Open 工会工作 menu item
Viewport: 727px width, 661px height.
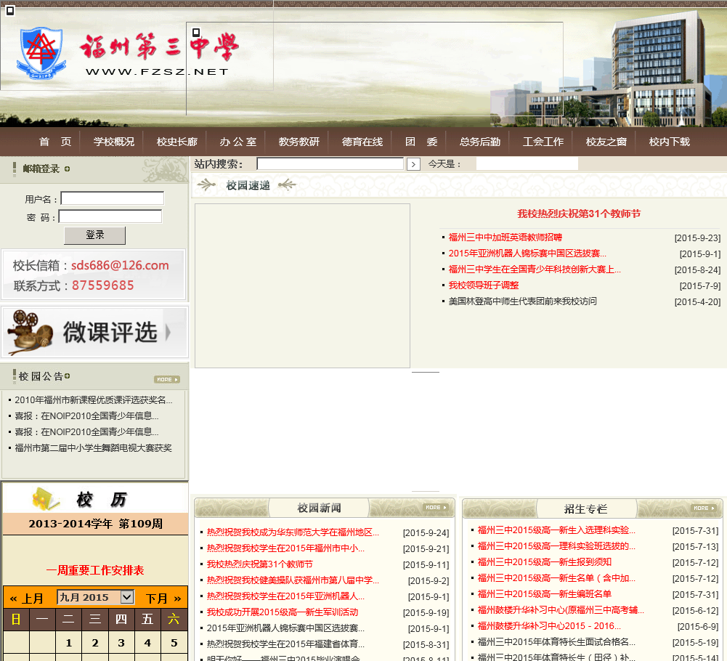543,142
